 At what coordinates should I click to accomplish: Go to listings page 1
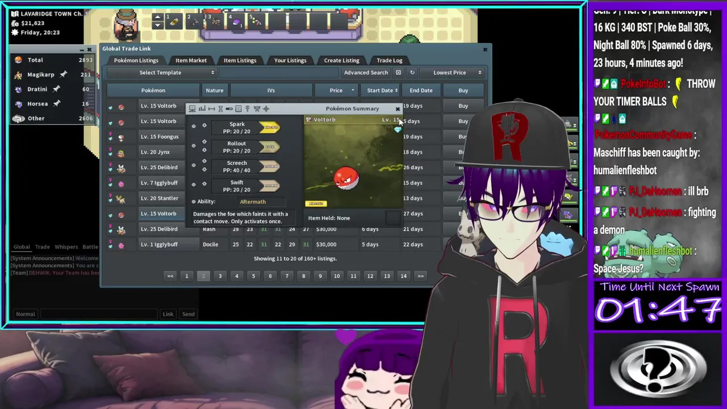(186, 276)
